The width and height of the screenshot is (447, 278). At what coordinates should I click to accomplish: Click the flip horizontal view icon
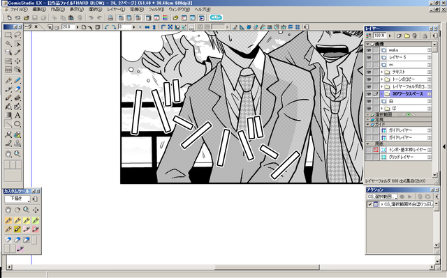point(147,27)
